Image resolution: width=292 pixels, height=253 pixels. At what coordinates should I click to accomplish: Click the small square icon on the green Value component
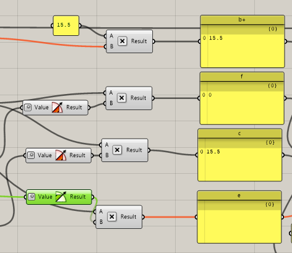pyautogui.click(x=32, y=197)
